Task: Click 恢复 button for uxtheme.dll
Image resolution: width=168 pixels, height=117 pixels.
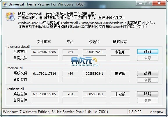Action: click(148, 100)
